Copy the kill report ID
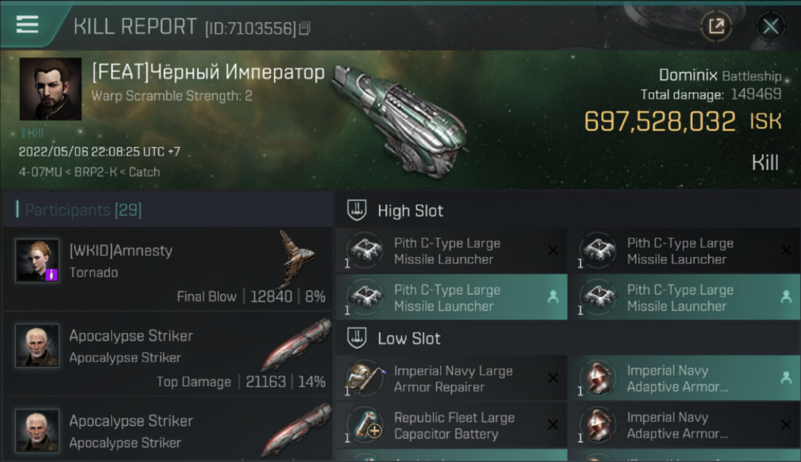This screenshot has height=462, width=801. [x=304, y=28]
